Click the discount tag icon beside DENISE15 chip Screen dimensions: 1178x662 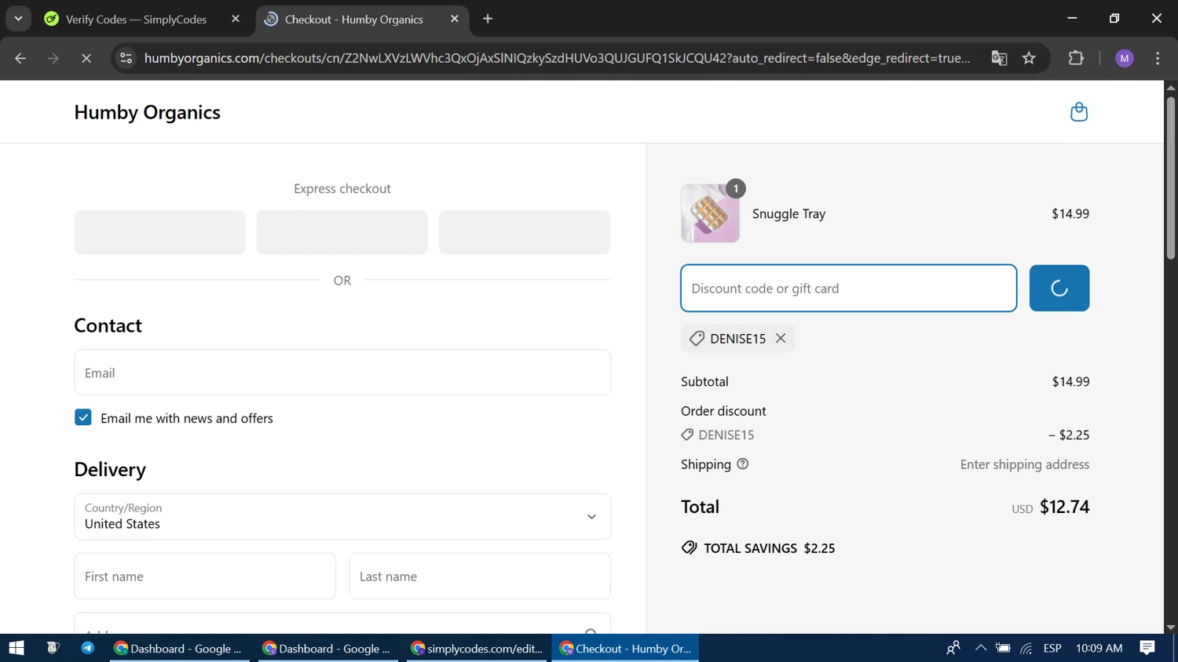click(697, 338)
